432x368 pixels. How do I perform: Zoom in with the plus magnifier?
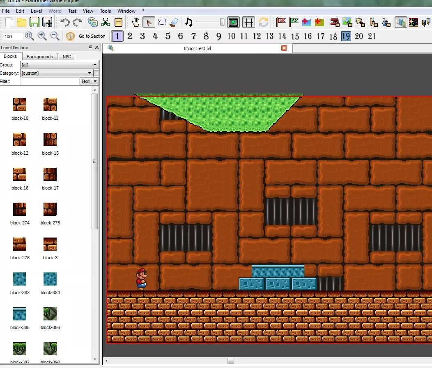pyautogui.click(x=42, y=36)
